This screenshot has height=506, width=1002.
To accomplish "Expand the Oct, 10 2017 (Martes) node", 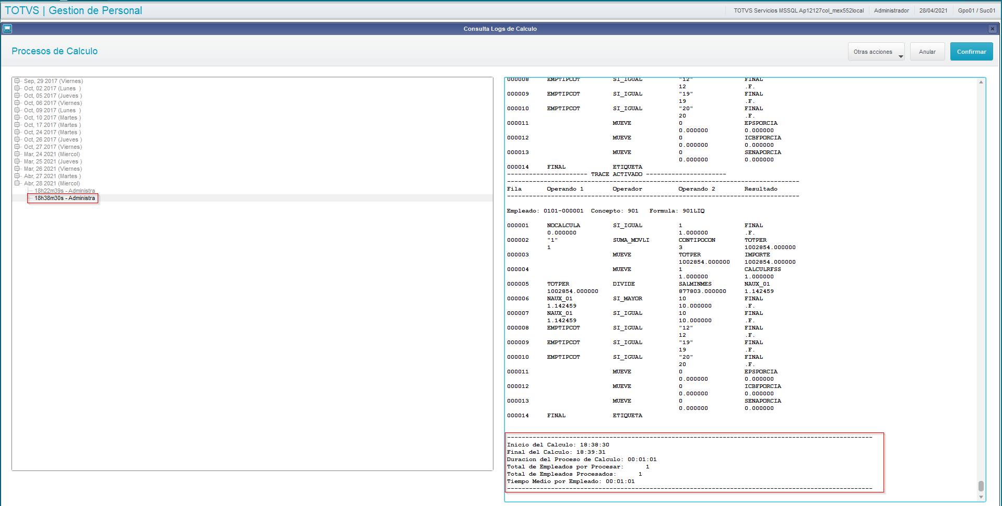I will (17, 117).
